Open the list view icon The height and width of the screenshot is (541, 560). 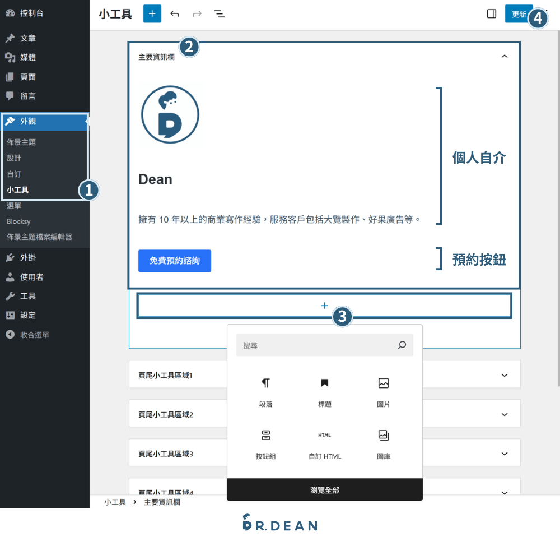click(x=220, y=14)
